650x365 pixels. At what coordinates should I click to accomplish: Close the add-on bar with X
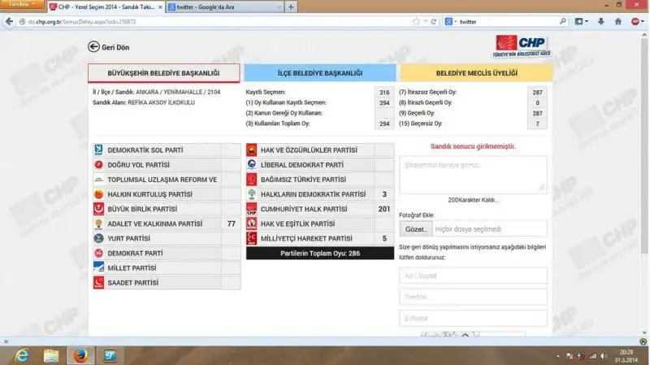click(6, 341)
